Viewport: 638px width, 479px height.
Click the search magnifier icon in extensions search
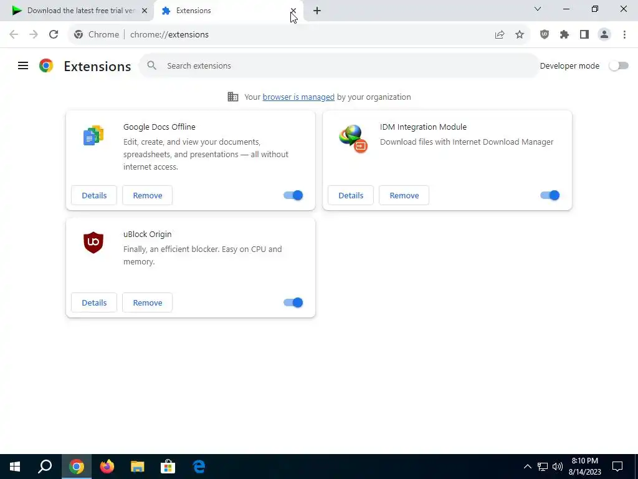(x=152, y=65)
